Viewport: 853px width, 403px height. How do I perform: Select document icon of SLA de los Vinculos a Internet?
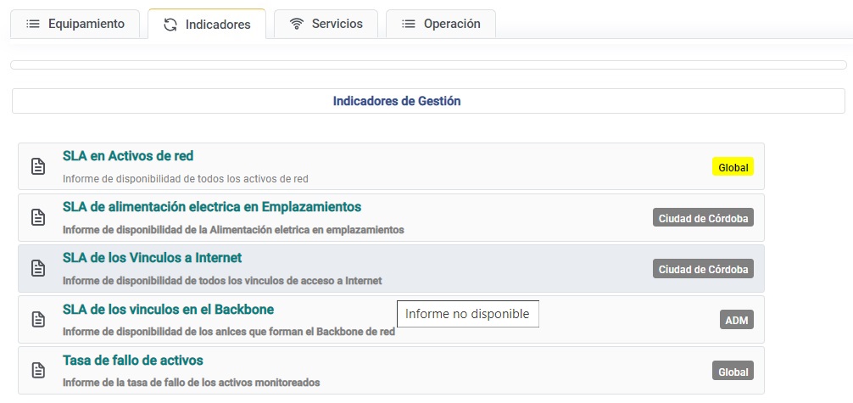pos(38,268)
